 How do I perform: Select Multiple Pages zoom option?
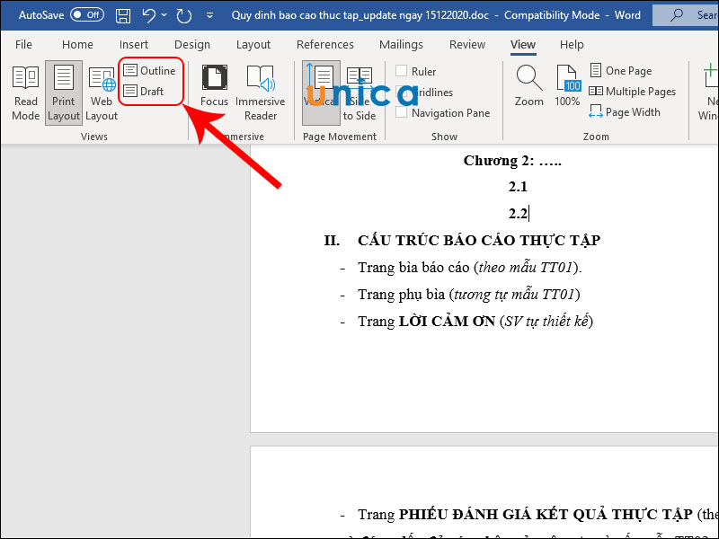point(633,91)
